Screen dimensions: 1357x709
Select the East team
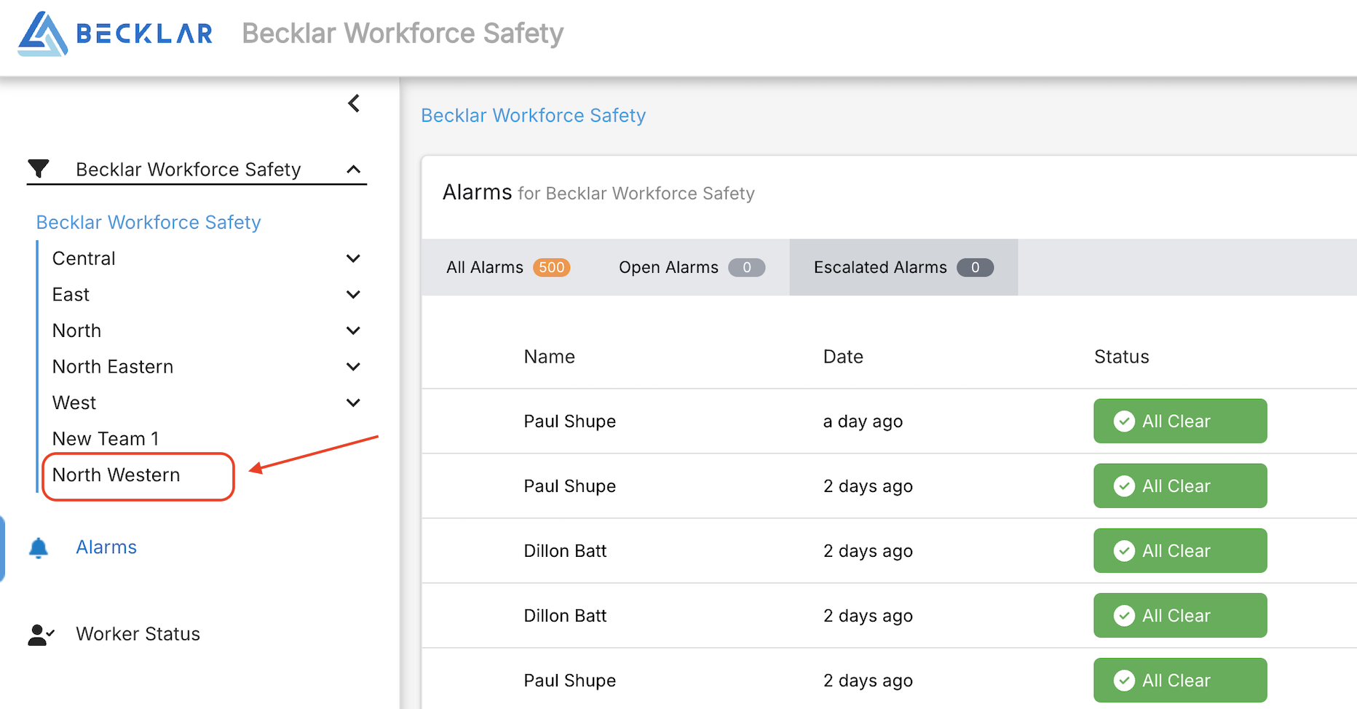[x=71, y=295]
